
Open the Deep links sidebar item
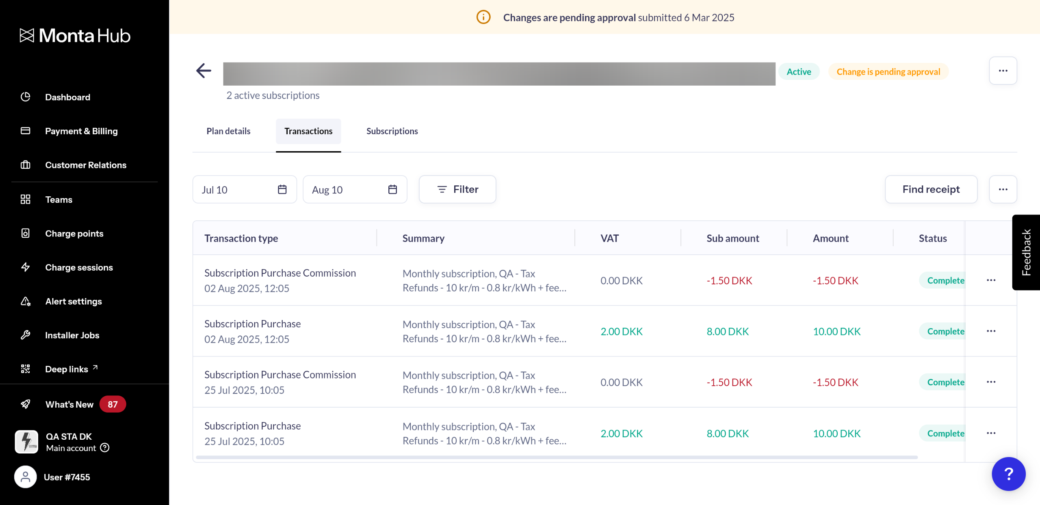click(x=67, y=369)
